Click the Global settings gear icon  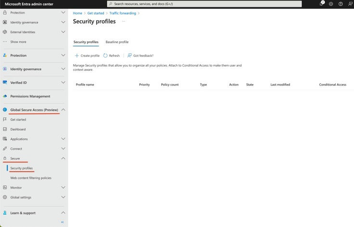click(x=5, y=197)
